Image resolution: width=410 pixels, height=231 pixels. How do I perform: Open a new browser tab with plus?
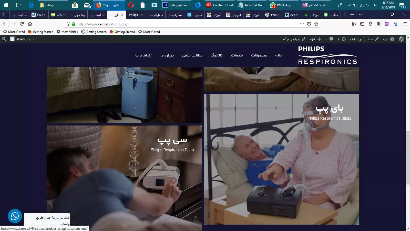(352, 15)
